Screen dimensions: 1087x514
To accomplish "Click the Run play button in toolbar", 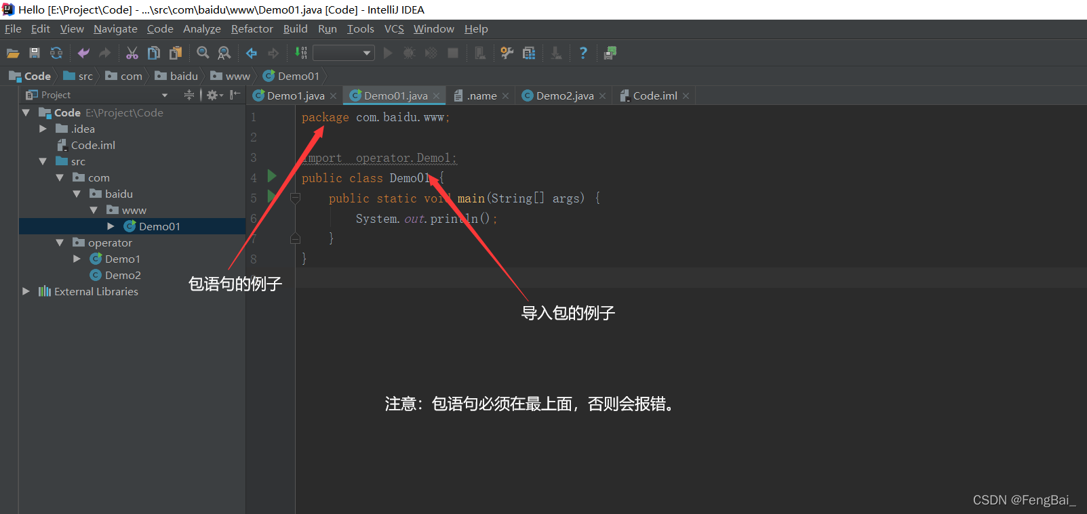I will click(x=388, y=53).
